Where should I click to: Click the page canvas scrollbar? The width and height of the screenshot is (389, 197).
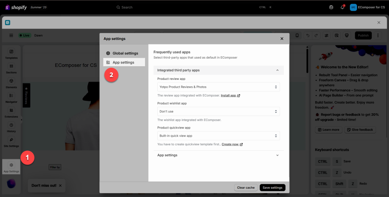[x=307, y=61]
